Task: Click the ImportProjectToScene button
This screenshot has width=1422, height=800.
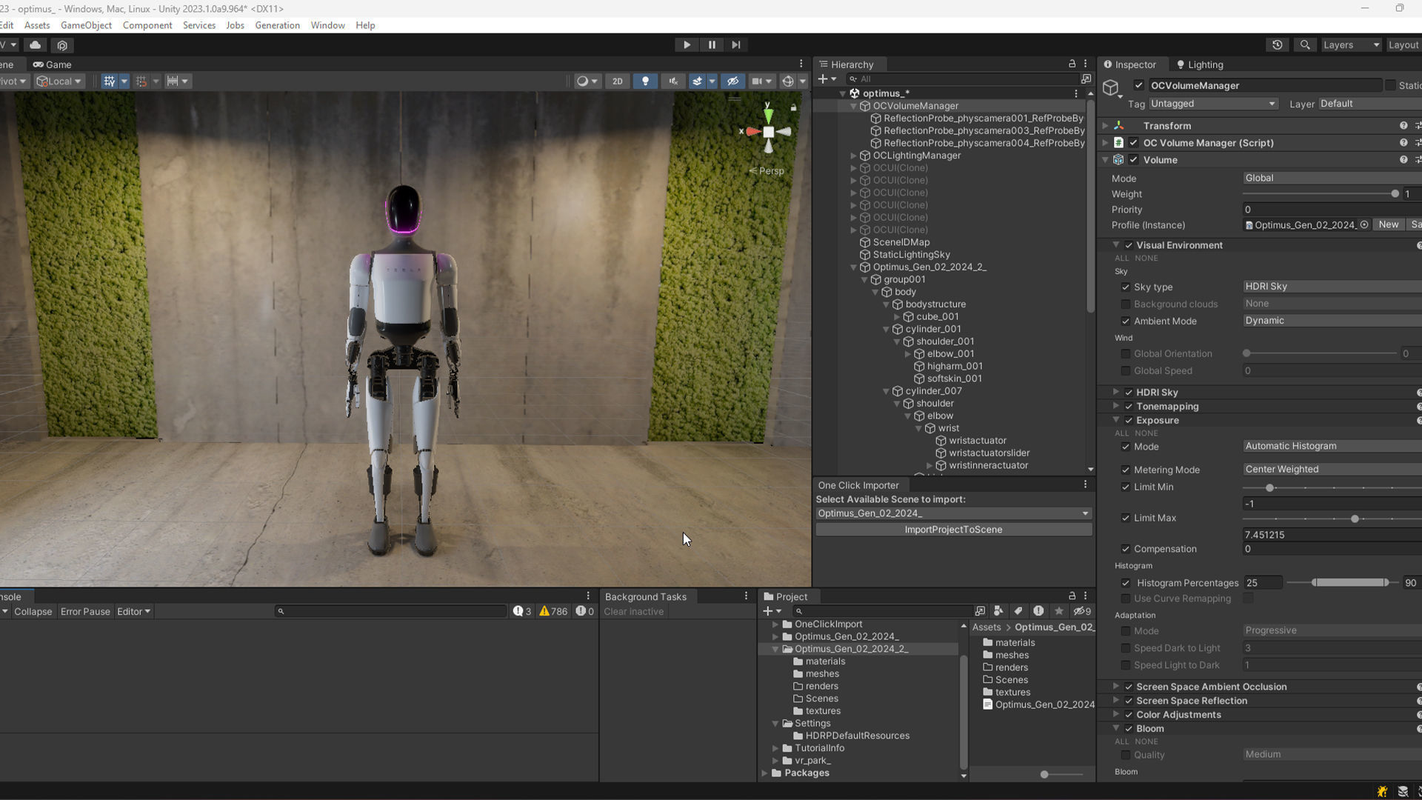Action: point(953,530)
